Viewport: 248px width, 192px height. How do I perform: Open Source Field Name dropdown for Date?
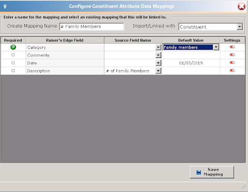click(158, 63)
